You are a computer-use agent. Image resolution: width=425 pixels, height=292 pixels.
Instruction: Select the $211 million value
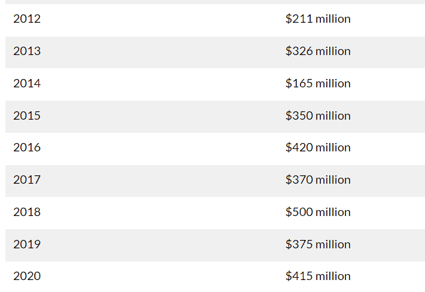[x=318, y=19]
